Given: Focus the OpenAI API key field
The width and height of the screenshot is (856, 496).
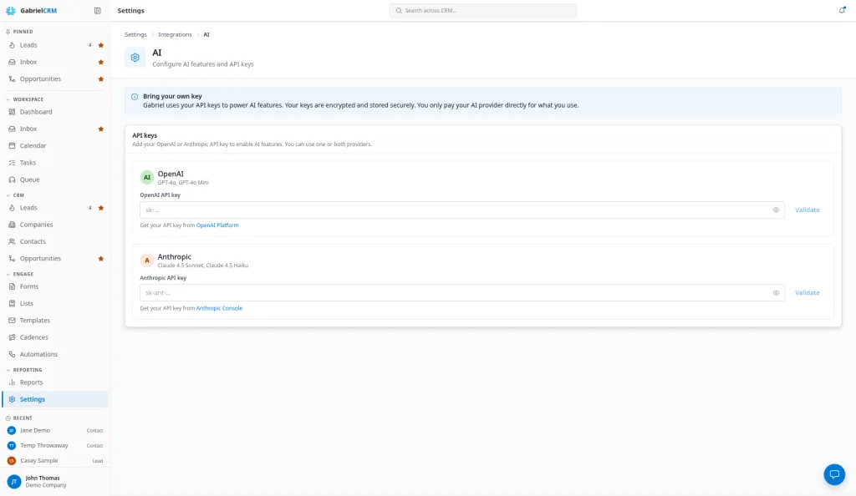Looking at the screenshot, I should point(461,210).
